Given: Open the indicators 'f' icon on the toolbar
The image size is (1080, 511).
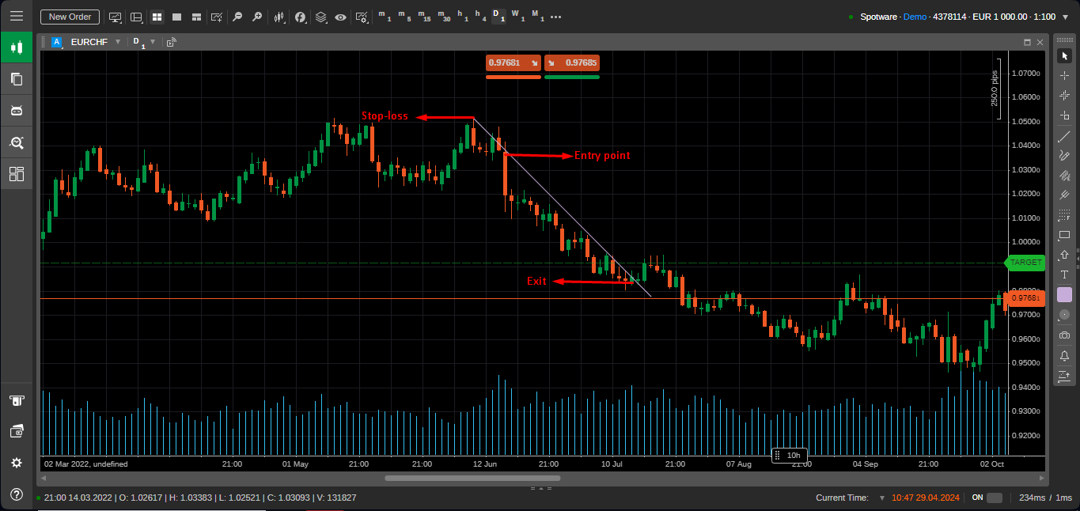Looking at the screenshot, I should pyautogui.click(x=301, y=17).
